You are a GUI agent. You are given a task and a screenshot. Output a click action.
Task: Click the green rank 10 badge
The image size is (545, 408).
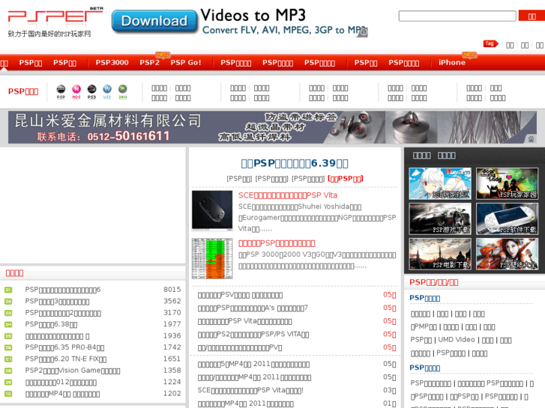click(8, 394)
